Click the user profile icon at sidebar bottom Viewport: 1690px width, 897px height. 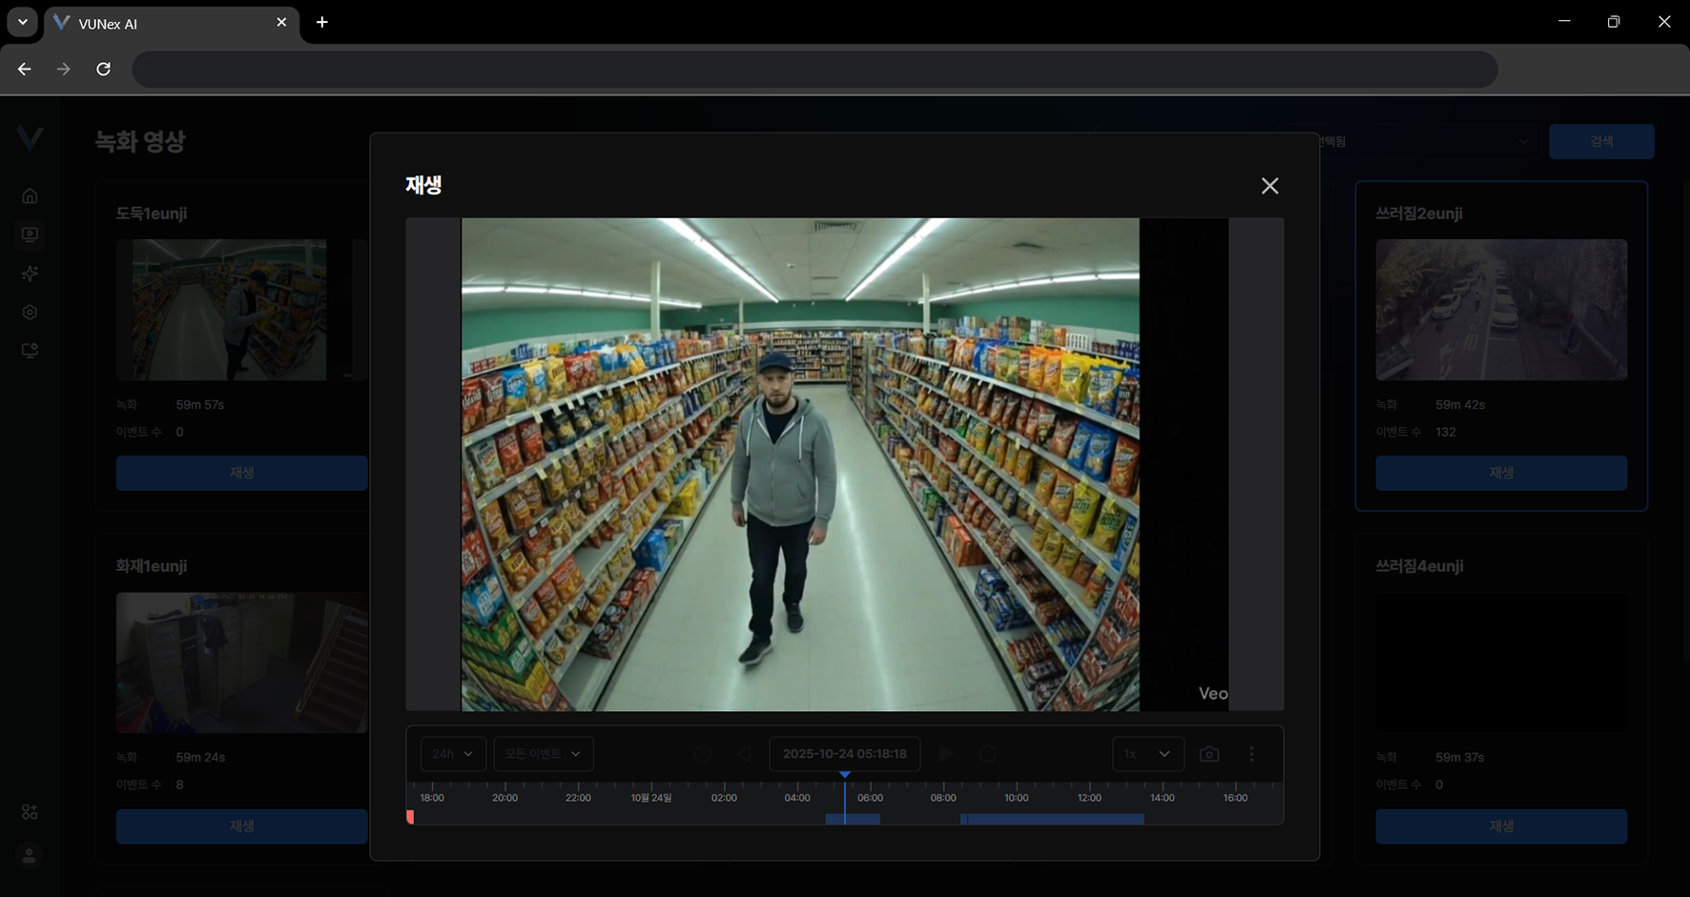coord(30,856)
